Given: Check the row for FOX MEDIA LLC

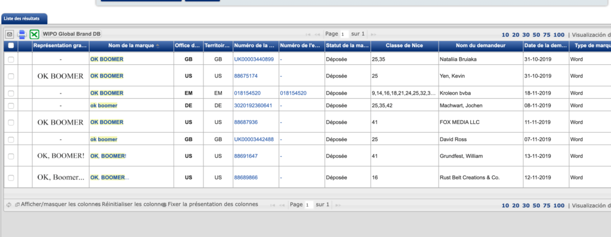Looking at the screenshot, I should pyautogui.click(x=11, y=122).
